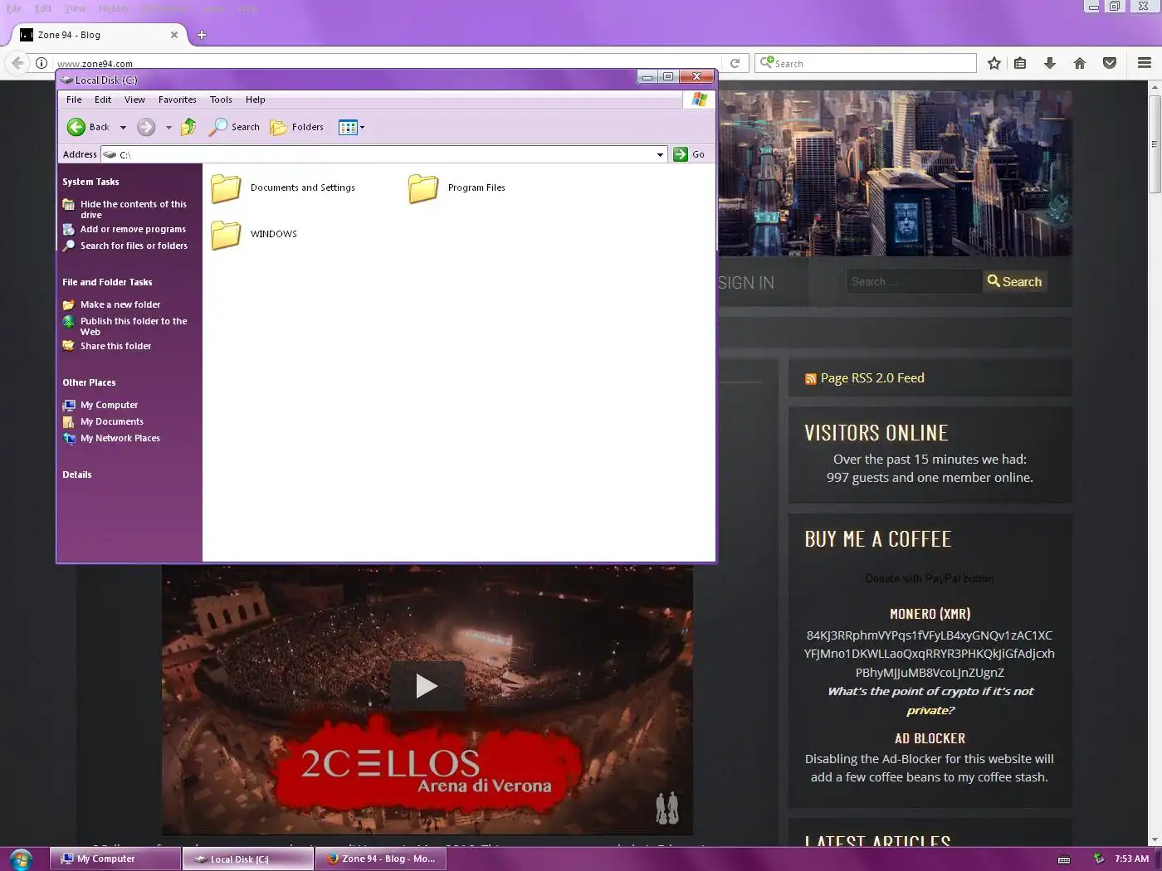The image size is (1162, 871).
Task: Open Search in Explorer toolbar
Action: [234, 127]
